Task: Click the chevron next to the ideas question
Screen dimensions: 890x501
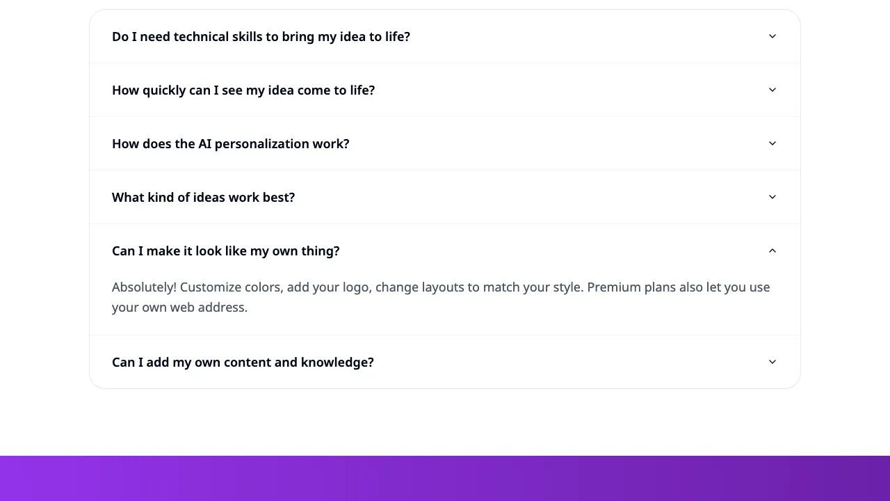Action: (772, 197)
